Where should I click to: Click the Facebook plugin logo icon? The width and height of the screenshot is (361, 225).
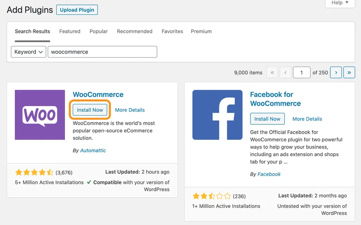click(217, 115)
